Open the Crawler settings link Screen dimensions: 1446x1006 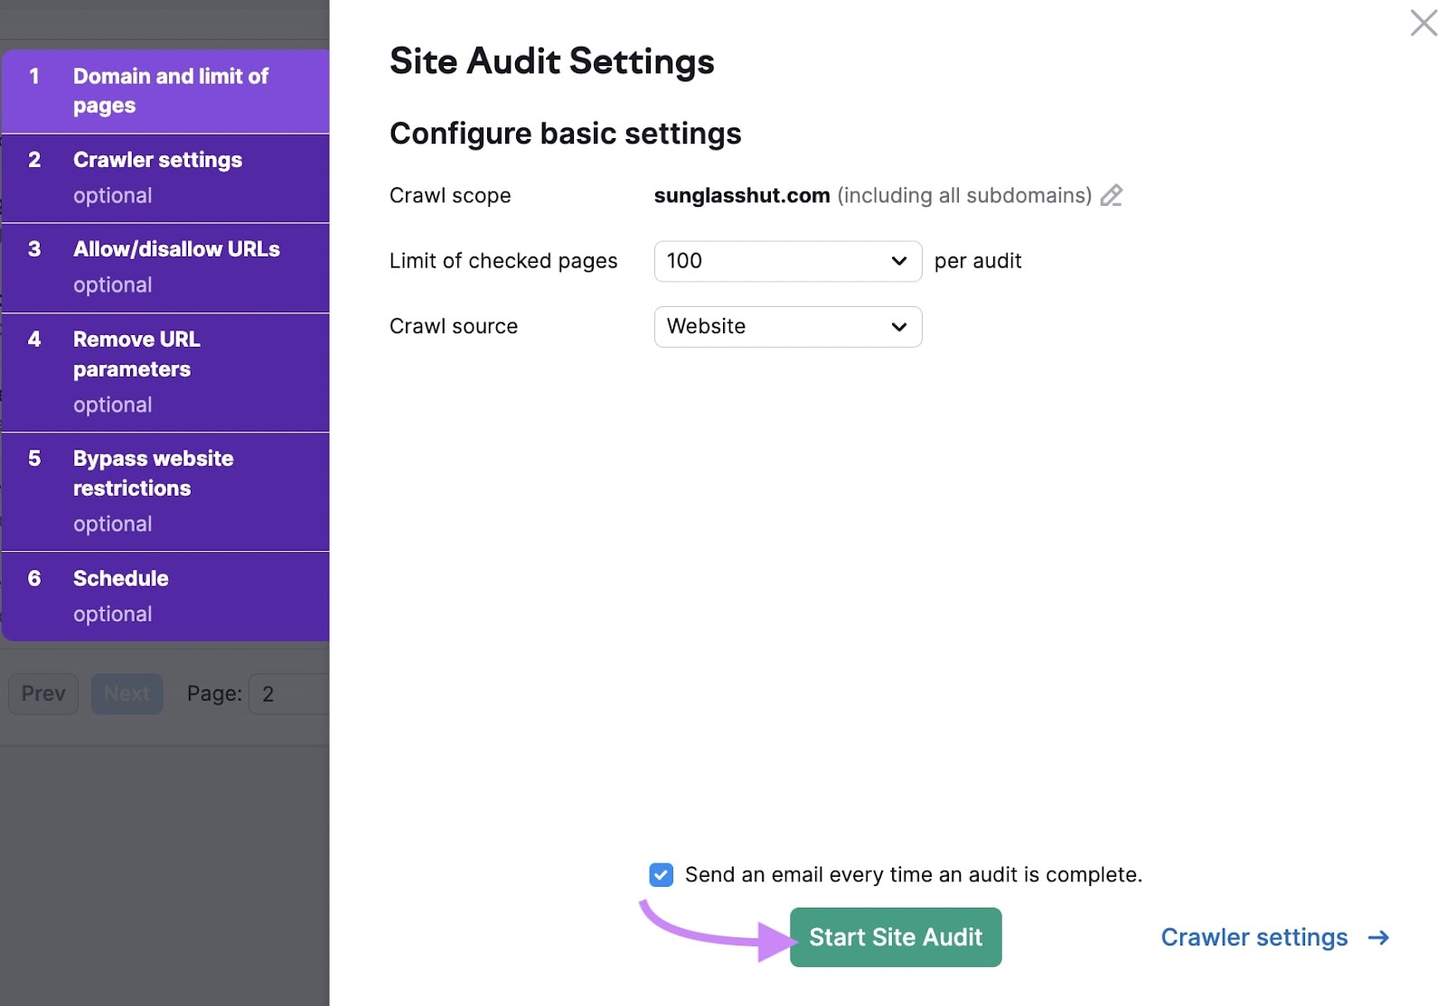pos(1254,937)
